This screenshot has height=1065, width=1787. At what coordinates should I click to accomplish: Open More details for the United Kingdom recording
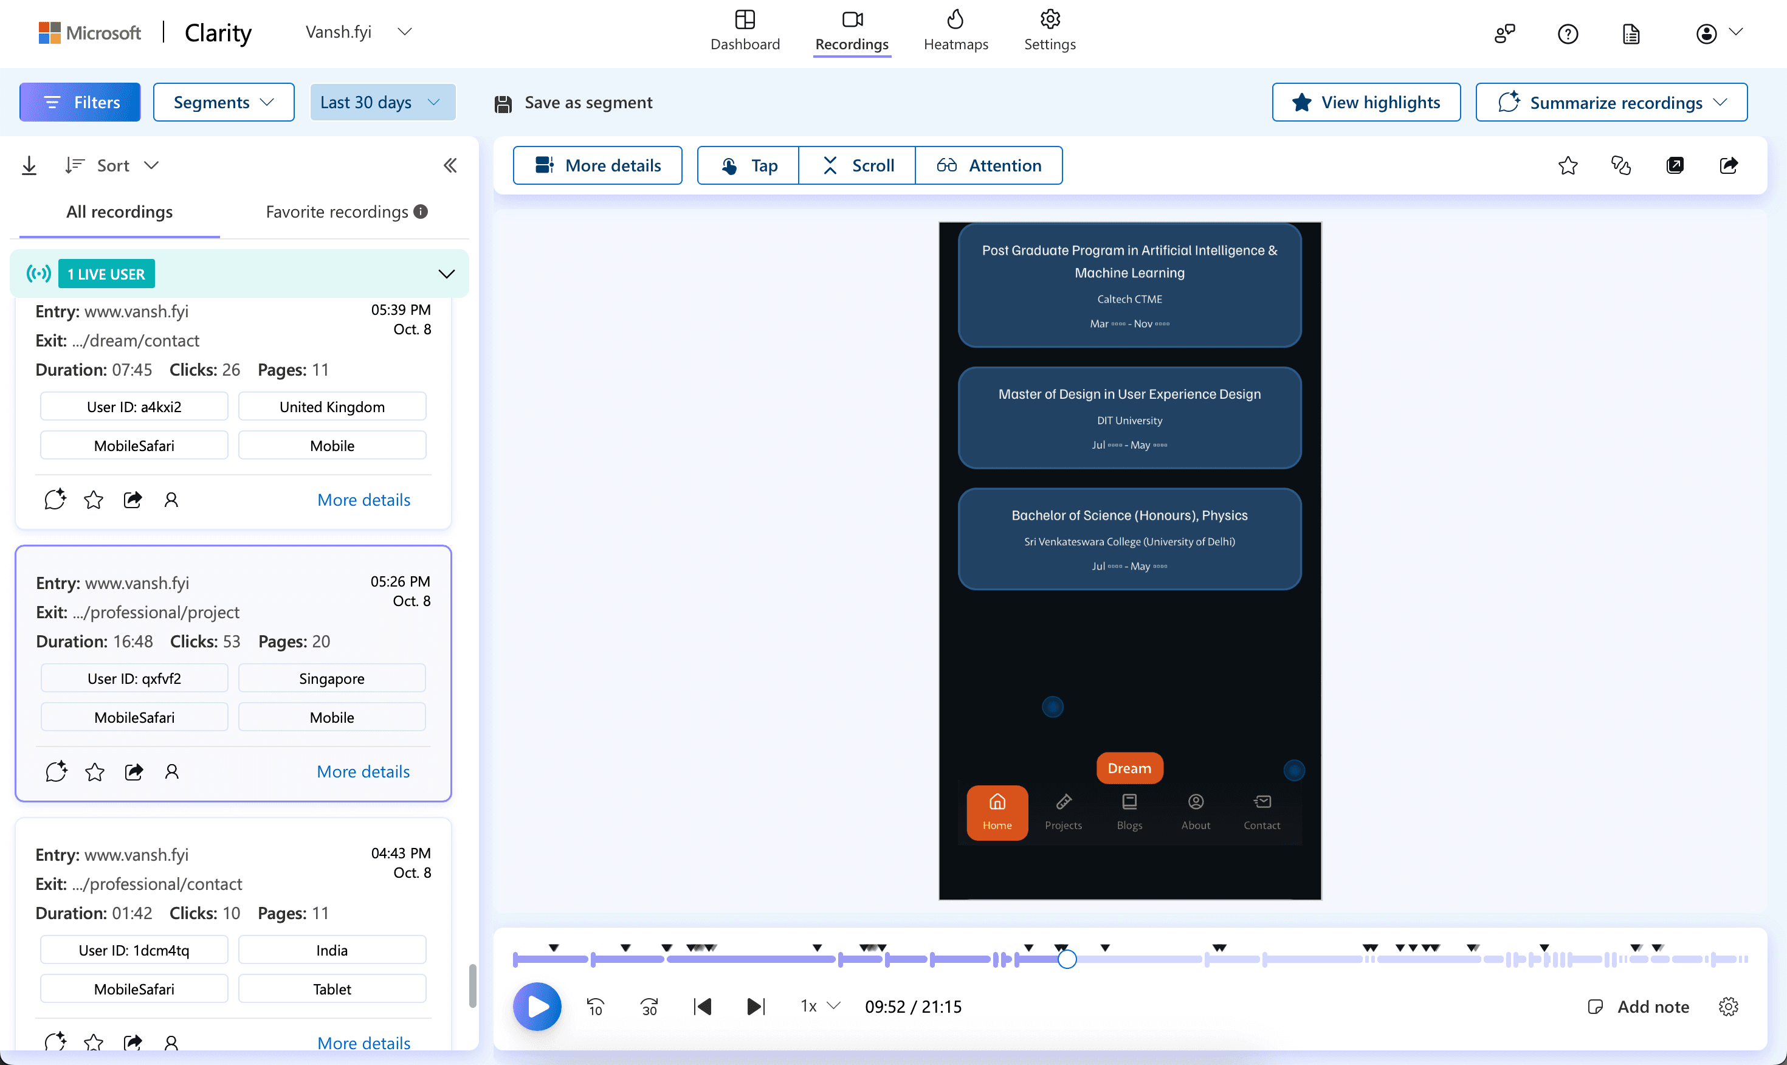click(363, 500)
